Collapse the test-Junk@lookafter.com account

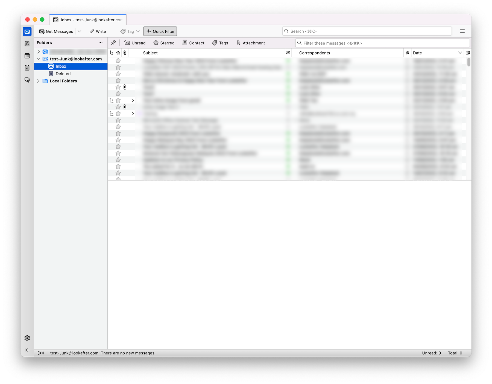(x=39, y=59)
